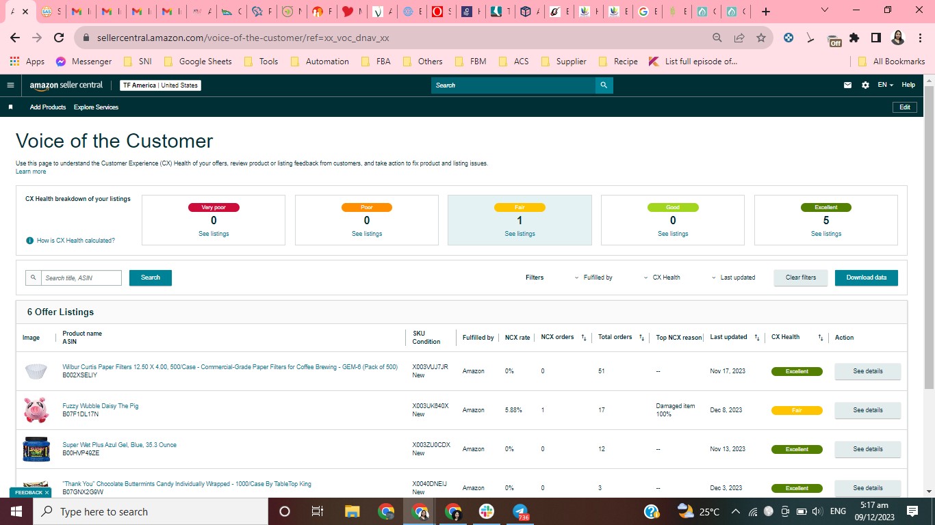Open the Help menu in Seller Central
The width and height of the screenshot is (935, 525).
pyautogui.click(x=908, y=85)
